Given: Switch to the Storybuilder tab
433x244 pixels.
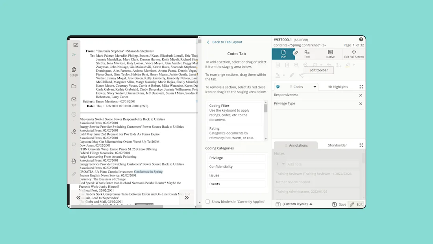Looking at the screenshot, I should click(x=337, y=145).
